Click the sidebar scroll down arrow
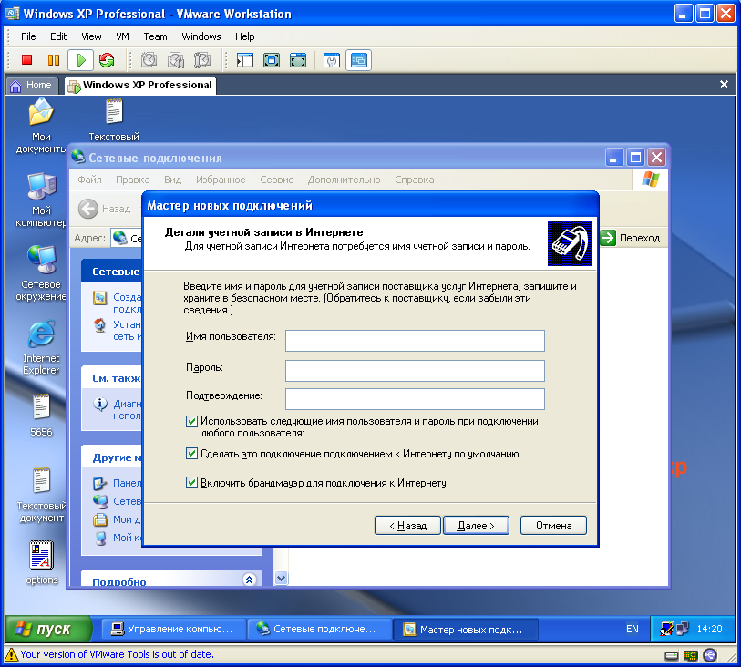This screenshot has width=741, height=667. (x=282, y=578)
